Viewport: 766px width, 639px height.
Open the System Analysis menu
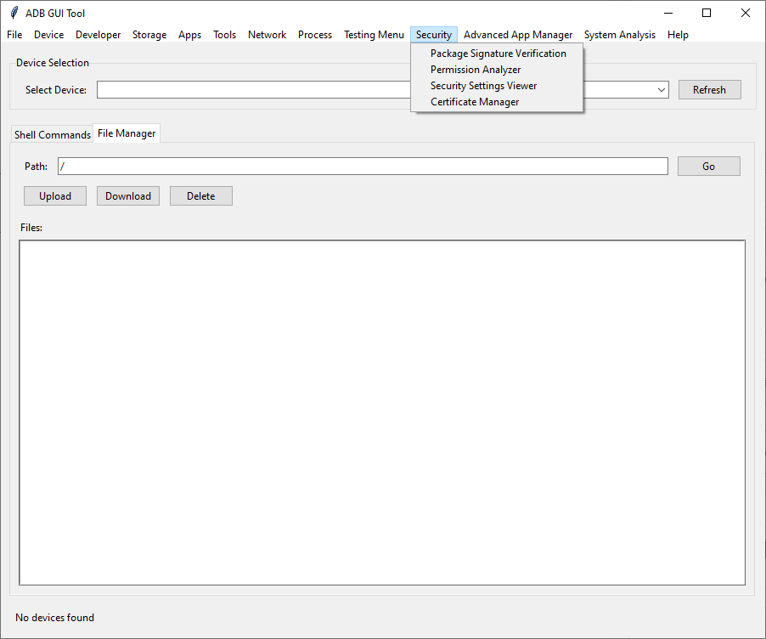(619, 35)
